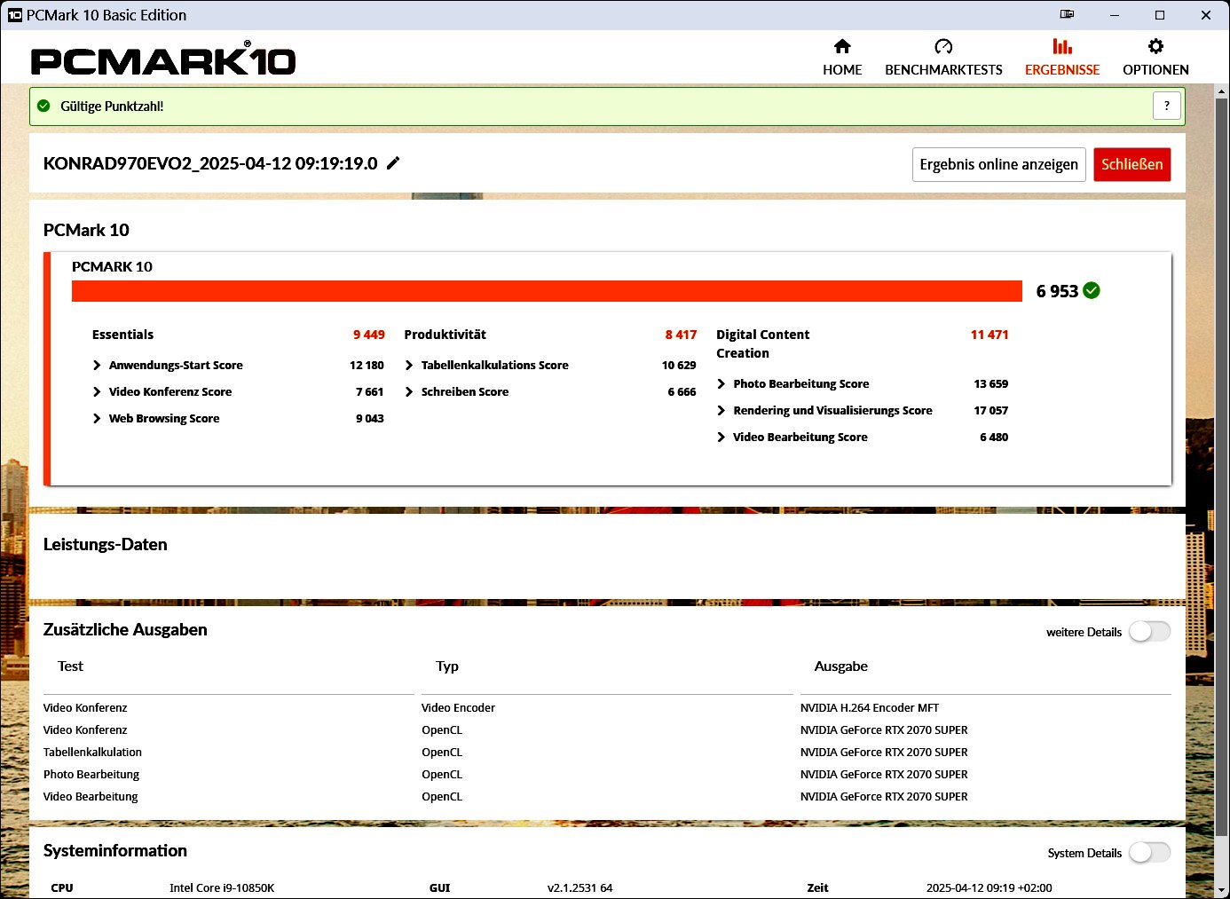Click the Home house icon

(842, 46)
